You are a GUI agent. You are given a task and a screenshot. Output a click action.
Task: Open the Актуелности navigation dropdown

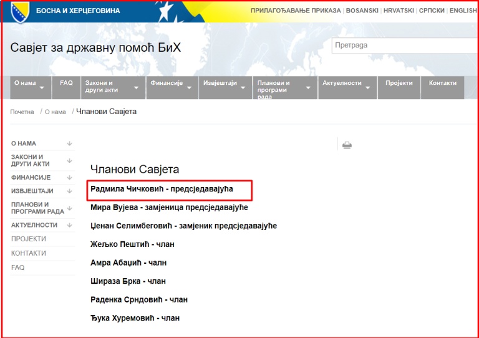pos(347,87)
